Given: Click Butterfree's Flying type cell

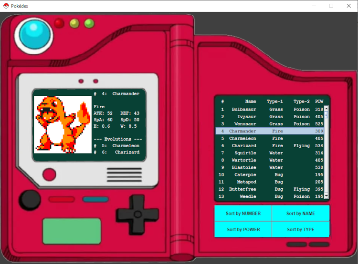Looking at the screenshot, I should (301, 189).
